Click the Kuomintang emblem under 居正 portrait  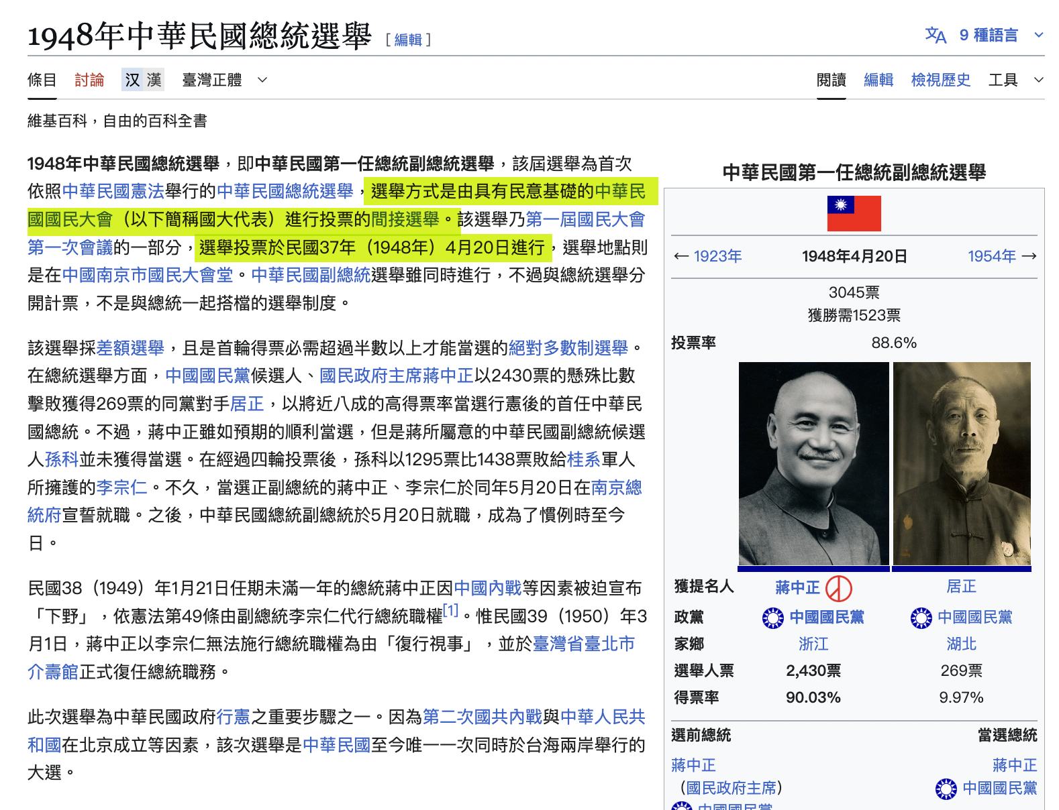click(x=921, y=618)
